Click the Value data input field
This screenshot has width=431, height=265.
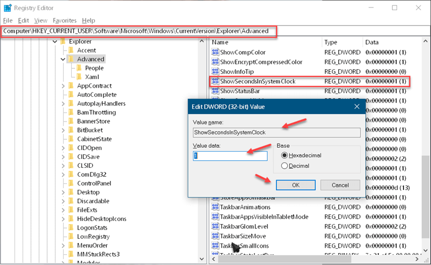click(230, 156)
